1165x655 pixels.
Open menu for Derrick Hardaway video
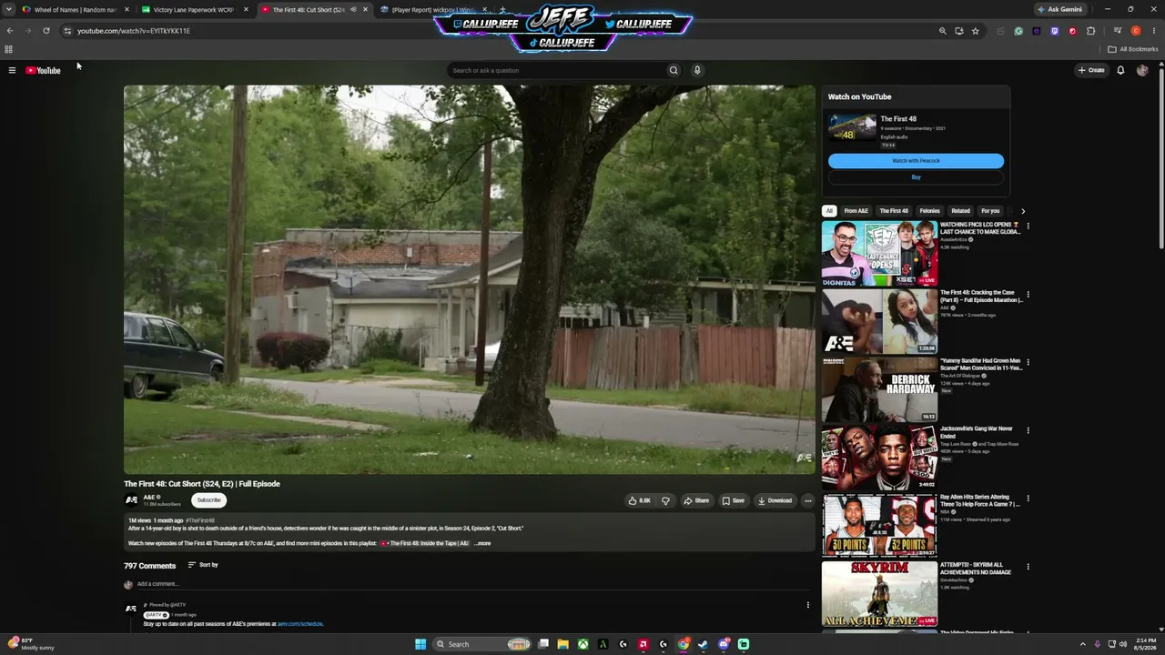coord(1028,363)
